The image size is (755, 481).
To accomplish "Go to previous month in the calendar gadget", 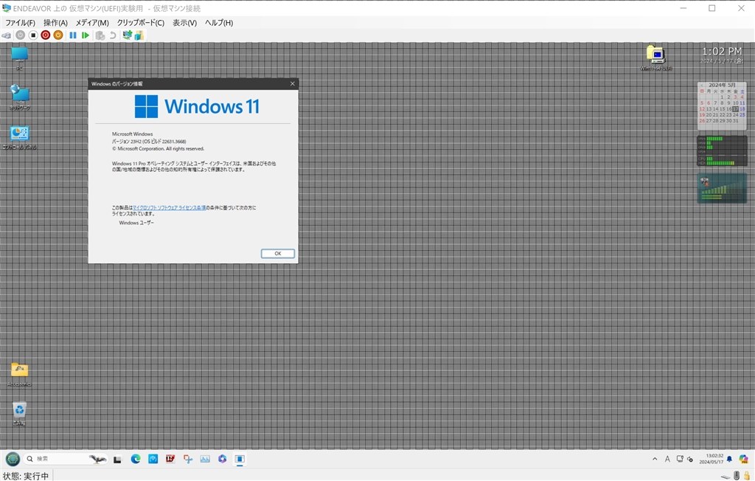I will [702, 86].
